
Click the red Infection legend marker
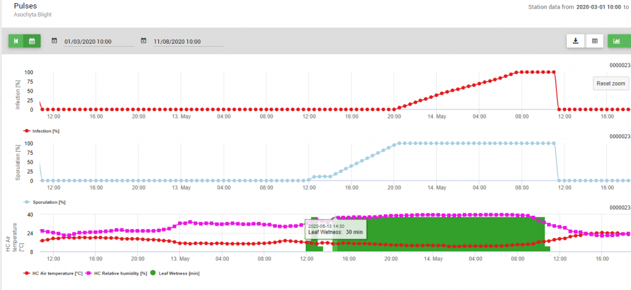(26, 131)
